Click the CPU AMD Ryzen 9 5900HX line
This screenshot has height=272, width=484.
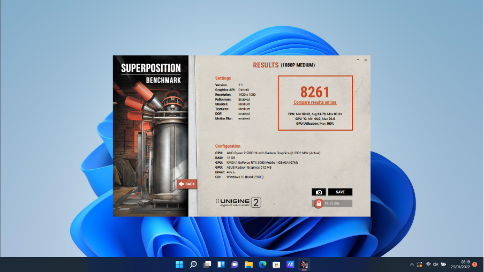(x=268, y=153)
